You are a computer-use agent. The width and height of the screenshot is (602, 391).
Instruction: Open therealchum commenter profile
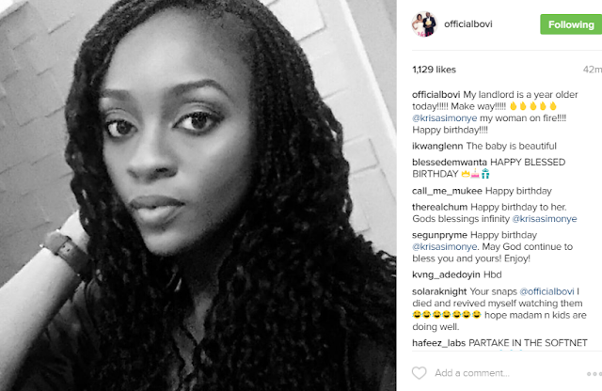point(439,207)
